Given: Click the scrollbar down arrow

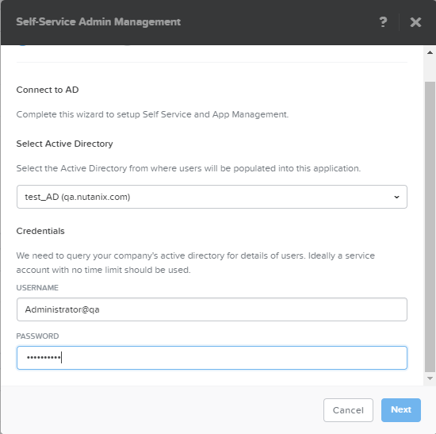Looking at the screenshot, I should pyautogui.click(x=430, y=378).
